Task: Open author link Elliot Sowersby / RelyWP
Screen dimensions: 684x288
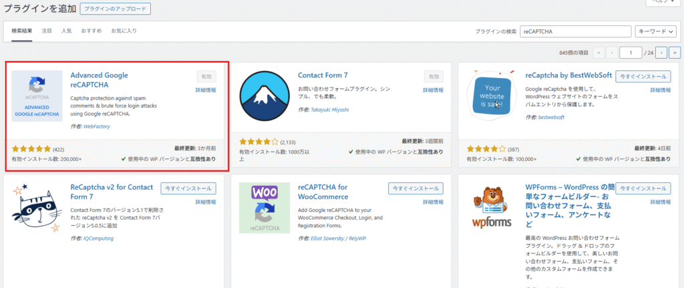Action: (x=338, y=239)
